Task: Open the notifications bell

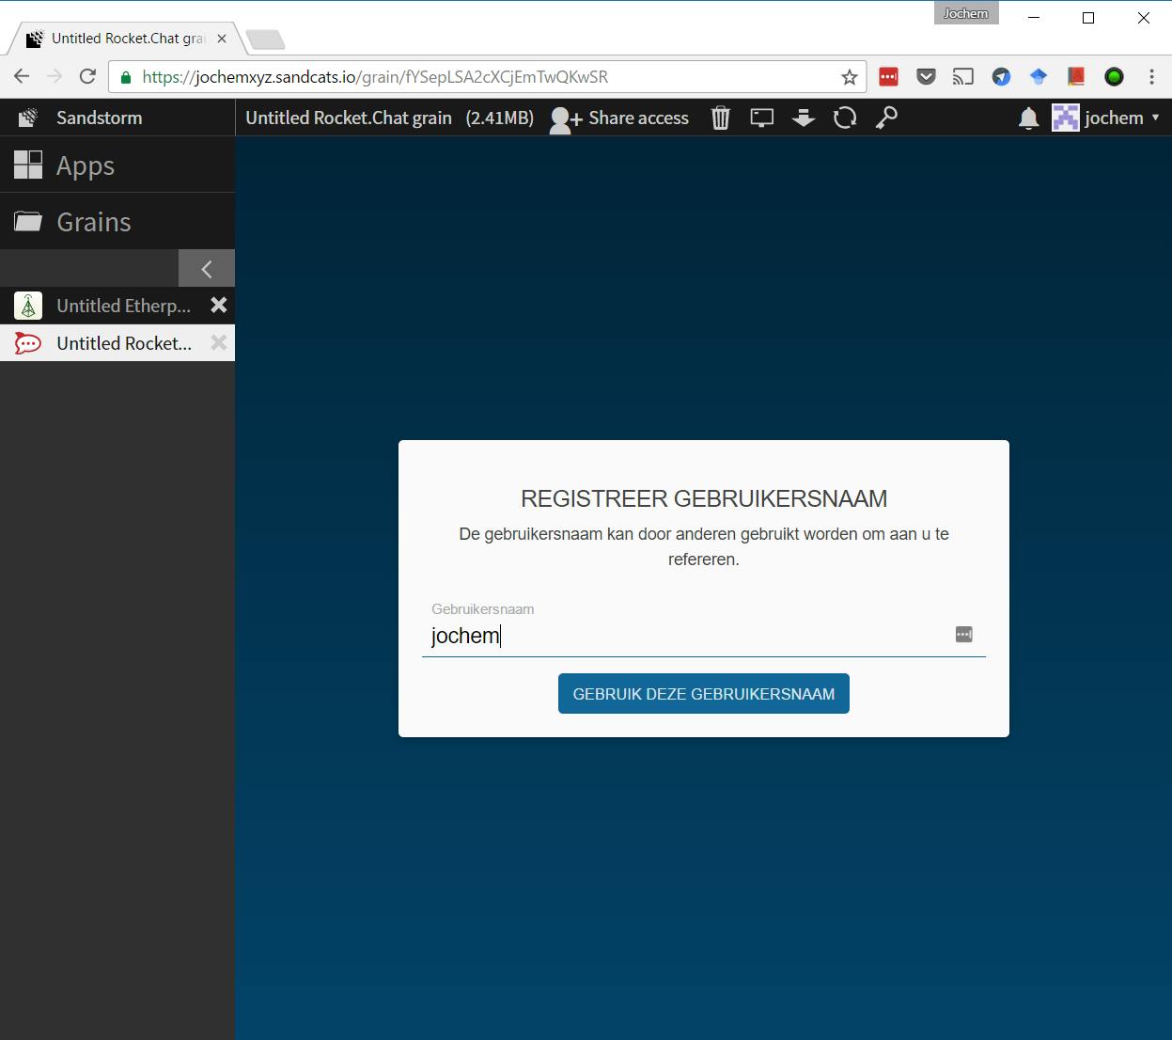Action: pyautogui.click(x=1029, y=118)
